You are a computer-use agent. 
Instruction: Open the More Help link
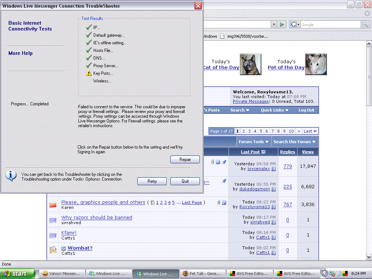click(x=20, y=53)
